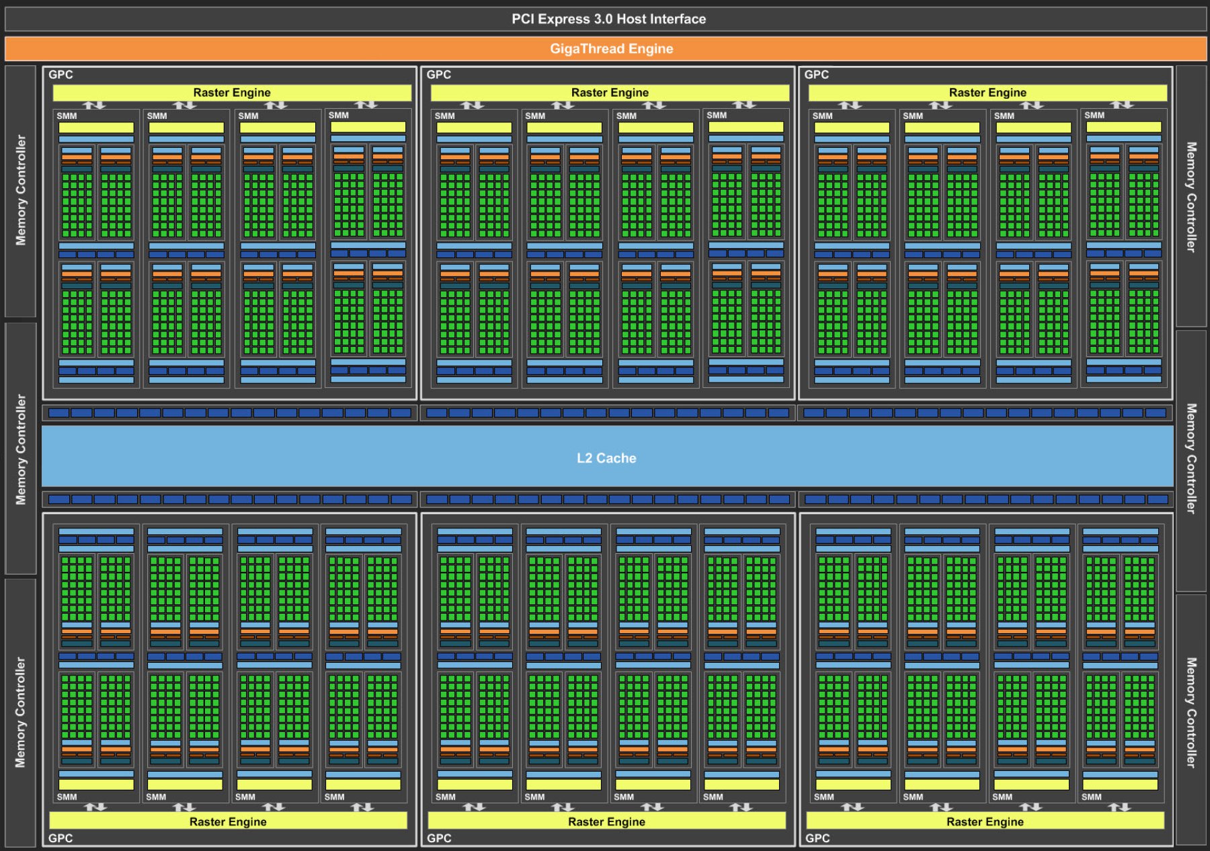
Task: Select the upper-right Memory Controller block
Action: pyautogui.click(x=1191, y=196)
